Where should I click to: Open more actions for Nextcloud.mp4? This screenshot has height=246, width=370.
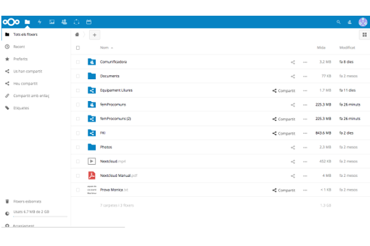305,162
